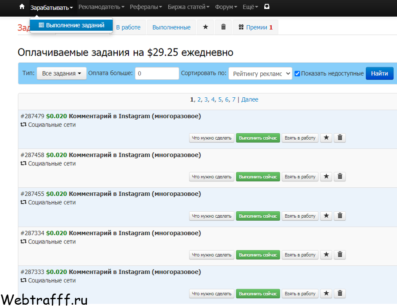Click Выполнить сейчас for task #287333
This screenshot has height=306, width=397.
[258, 293]
